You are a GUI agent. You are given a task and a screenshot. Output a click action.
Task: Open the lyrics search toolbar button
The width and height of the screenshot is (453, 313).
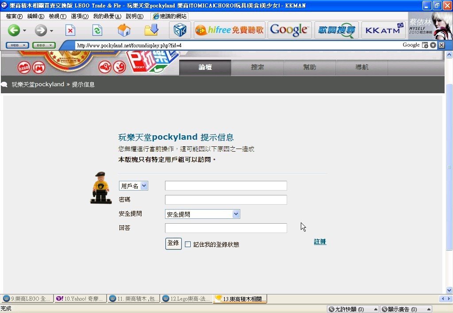(336, 30)
